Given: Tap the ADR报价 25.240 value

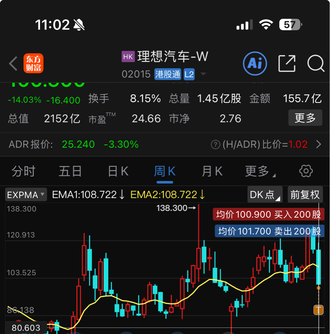Looking at the screenshot, I should click(x=78, y=144).
